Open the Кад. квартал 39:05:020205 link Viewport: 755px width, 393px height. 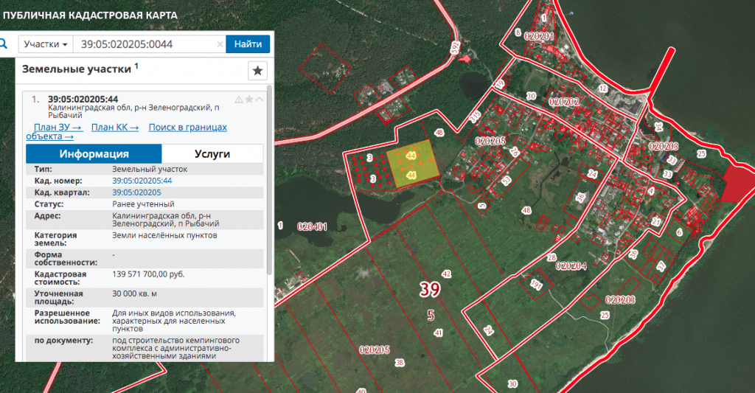tap(136, 192)
